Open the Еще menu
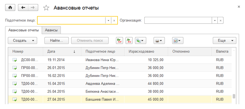Screen dimensions: 245x109 [224, 41]
